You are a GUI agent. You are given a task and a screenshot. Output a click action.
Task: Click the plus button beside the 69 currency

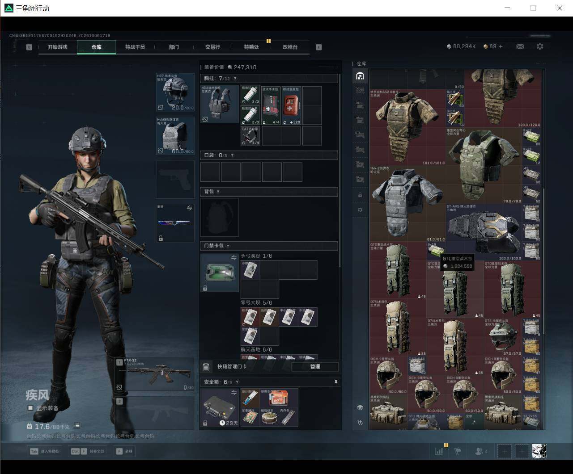501,46
